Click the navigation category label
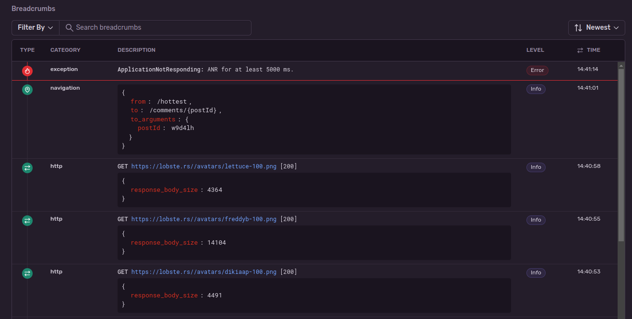 click(65, 88)
